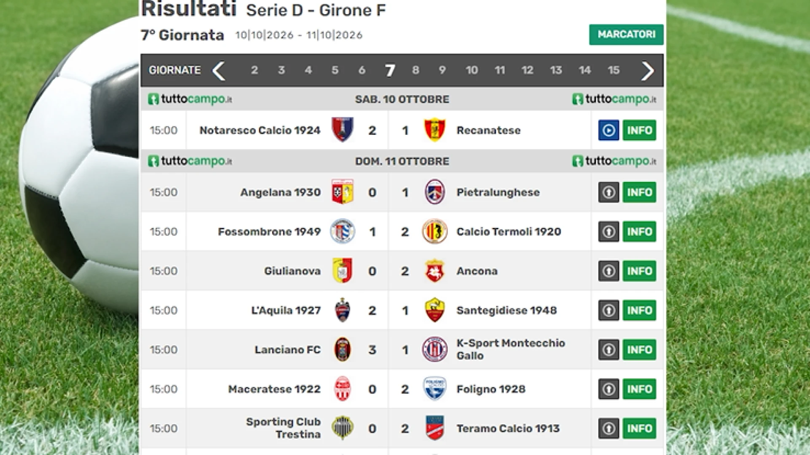Select giornata 8 in the day bar
810x455 pixels.
(416, 70)
